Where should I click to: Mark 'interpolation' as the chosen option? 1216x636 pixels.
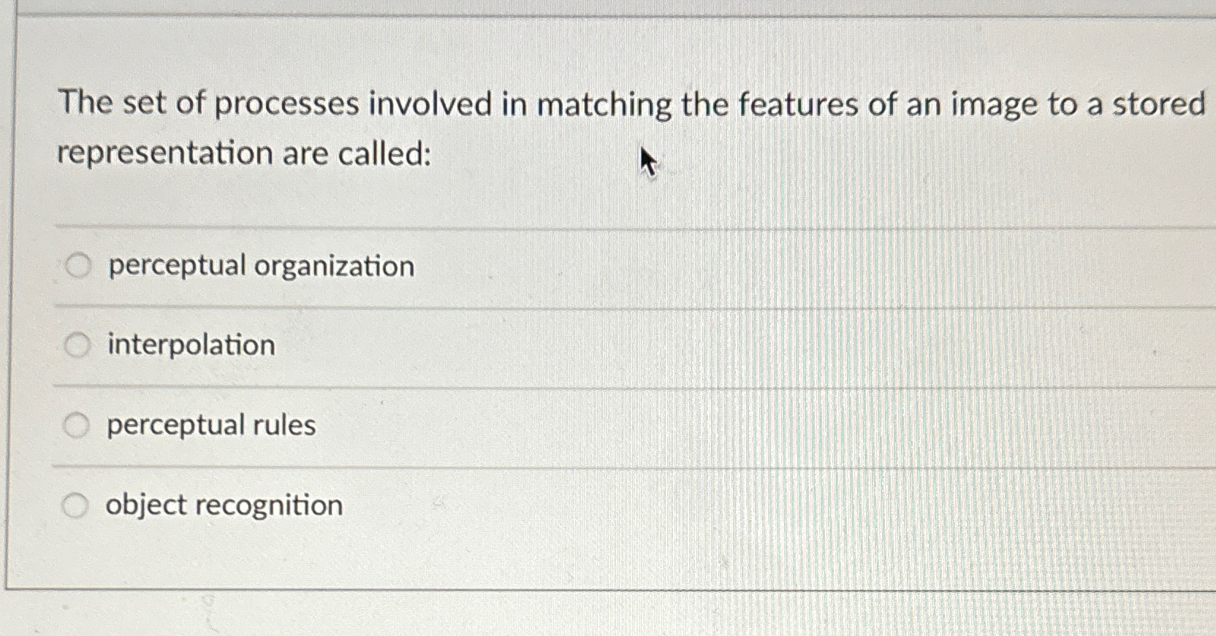(77, 345)
